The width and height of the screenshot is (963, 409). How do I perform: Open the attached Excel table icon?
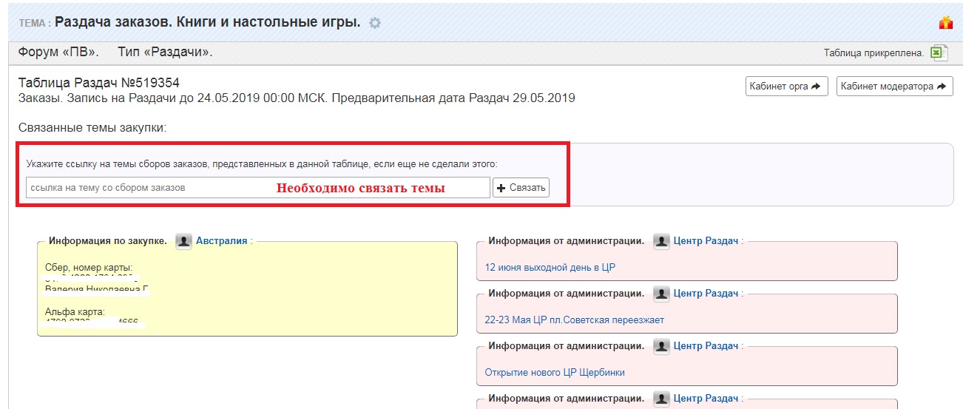coord(939,53)
